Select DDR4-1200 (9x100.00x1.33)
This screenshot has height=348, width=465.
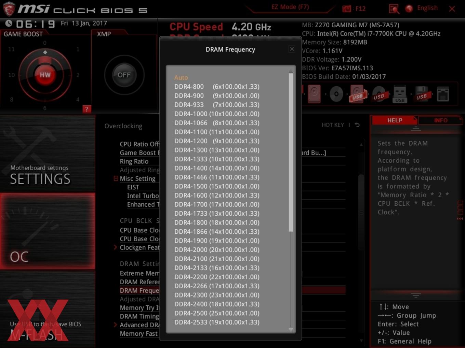point(217,141)
